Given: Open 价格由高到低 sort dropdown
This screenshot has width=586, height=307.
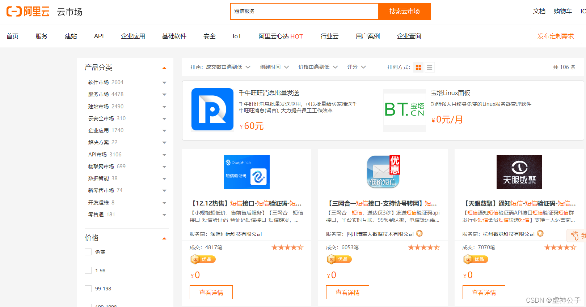Looking at the screenshot, I should pyautogui.click(x=318, y=67).
